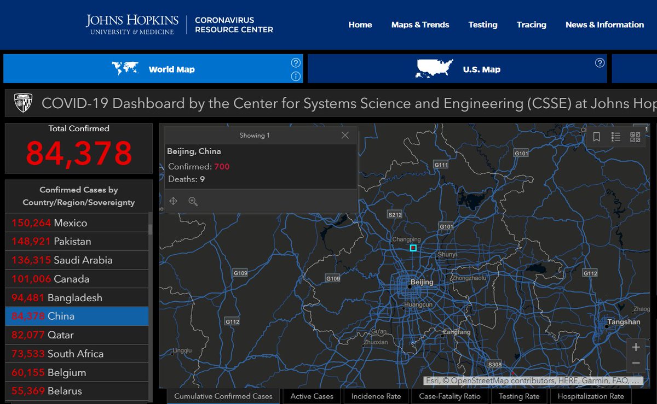Select Qatar in the country list
The height and width of the screenshot is (404, 657).
[77, 335]
